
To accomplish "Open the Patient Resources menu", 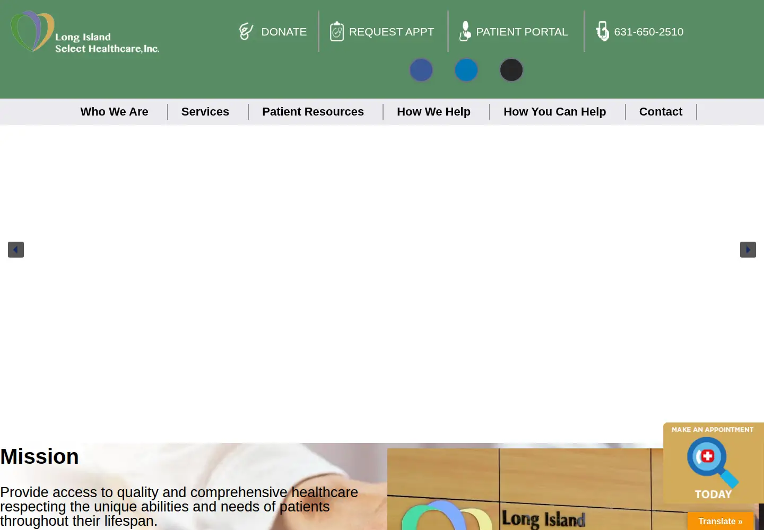I will point(313,112).
